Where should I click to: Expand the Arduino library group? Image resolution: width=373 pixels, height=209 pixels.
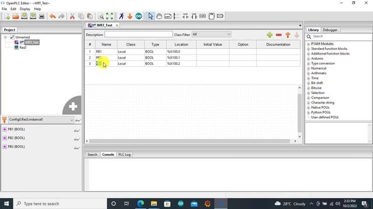tap(308, 59)
